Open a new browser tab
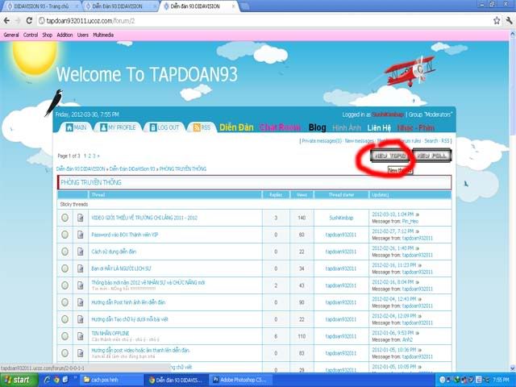The width and height of the screenshot is (516, 387). (x=245, y=6)
